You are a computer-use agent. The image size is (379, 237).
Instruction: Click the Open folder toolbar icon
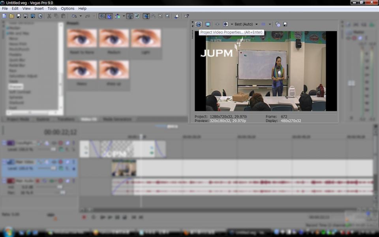11,16
